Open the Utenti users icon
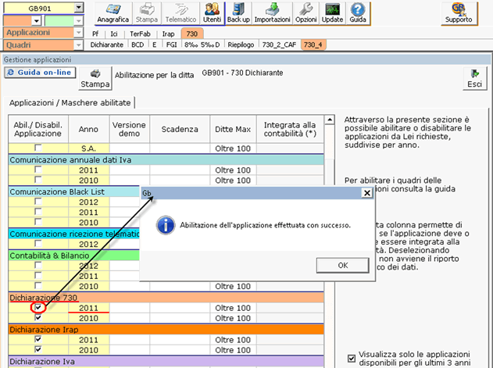Viewport: 493px width, 368px height. (x=212, y=13)
